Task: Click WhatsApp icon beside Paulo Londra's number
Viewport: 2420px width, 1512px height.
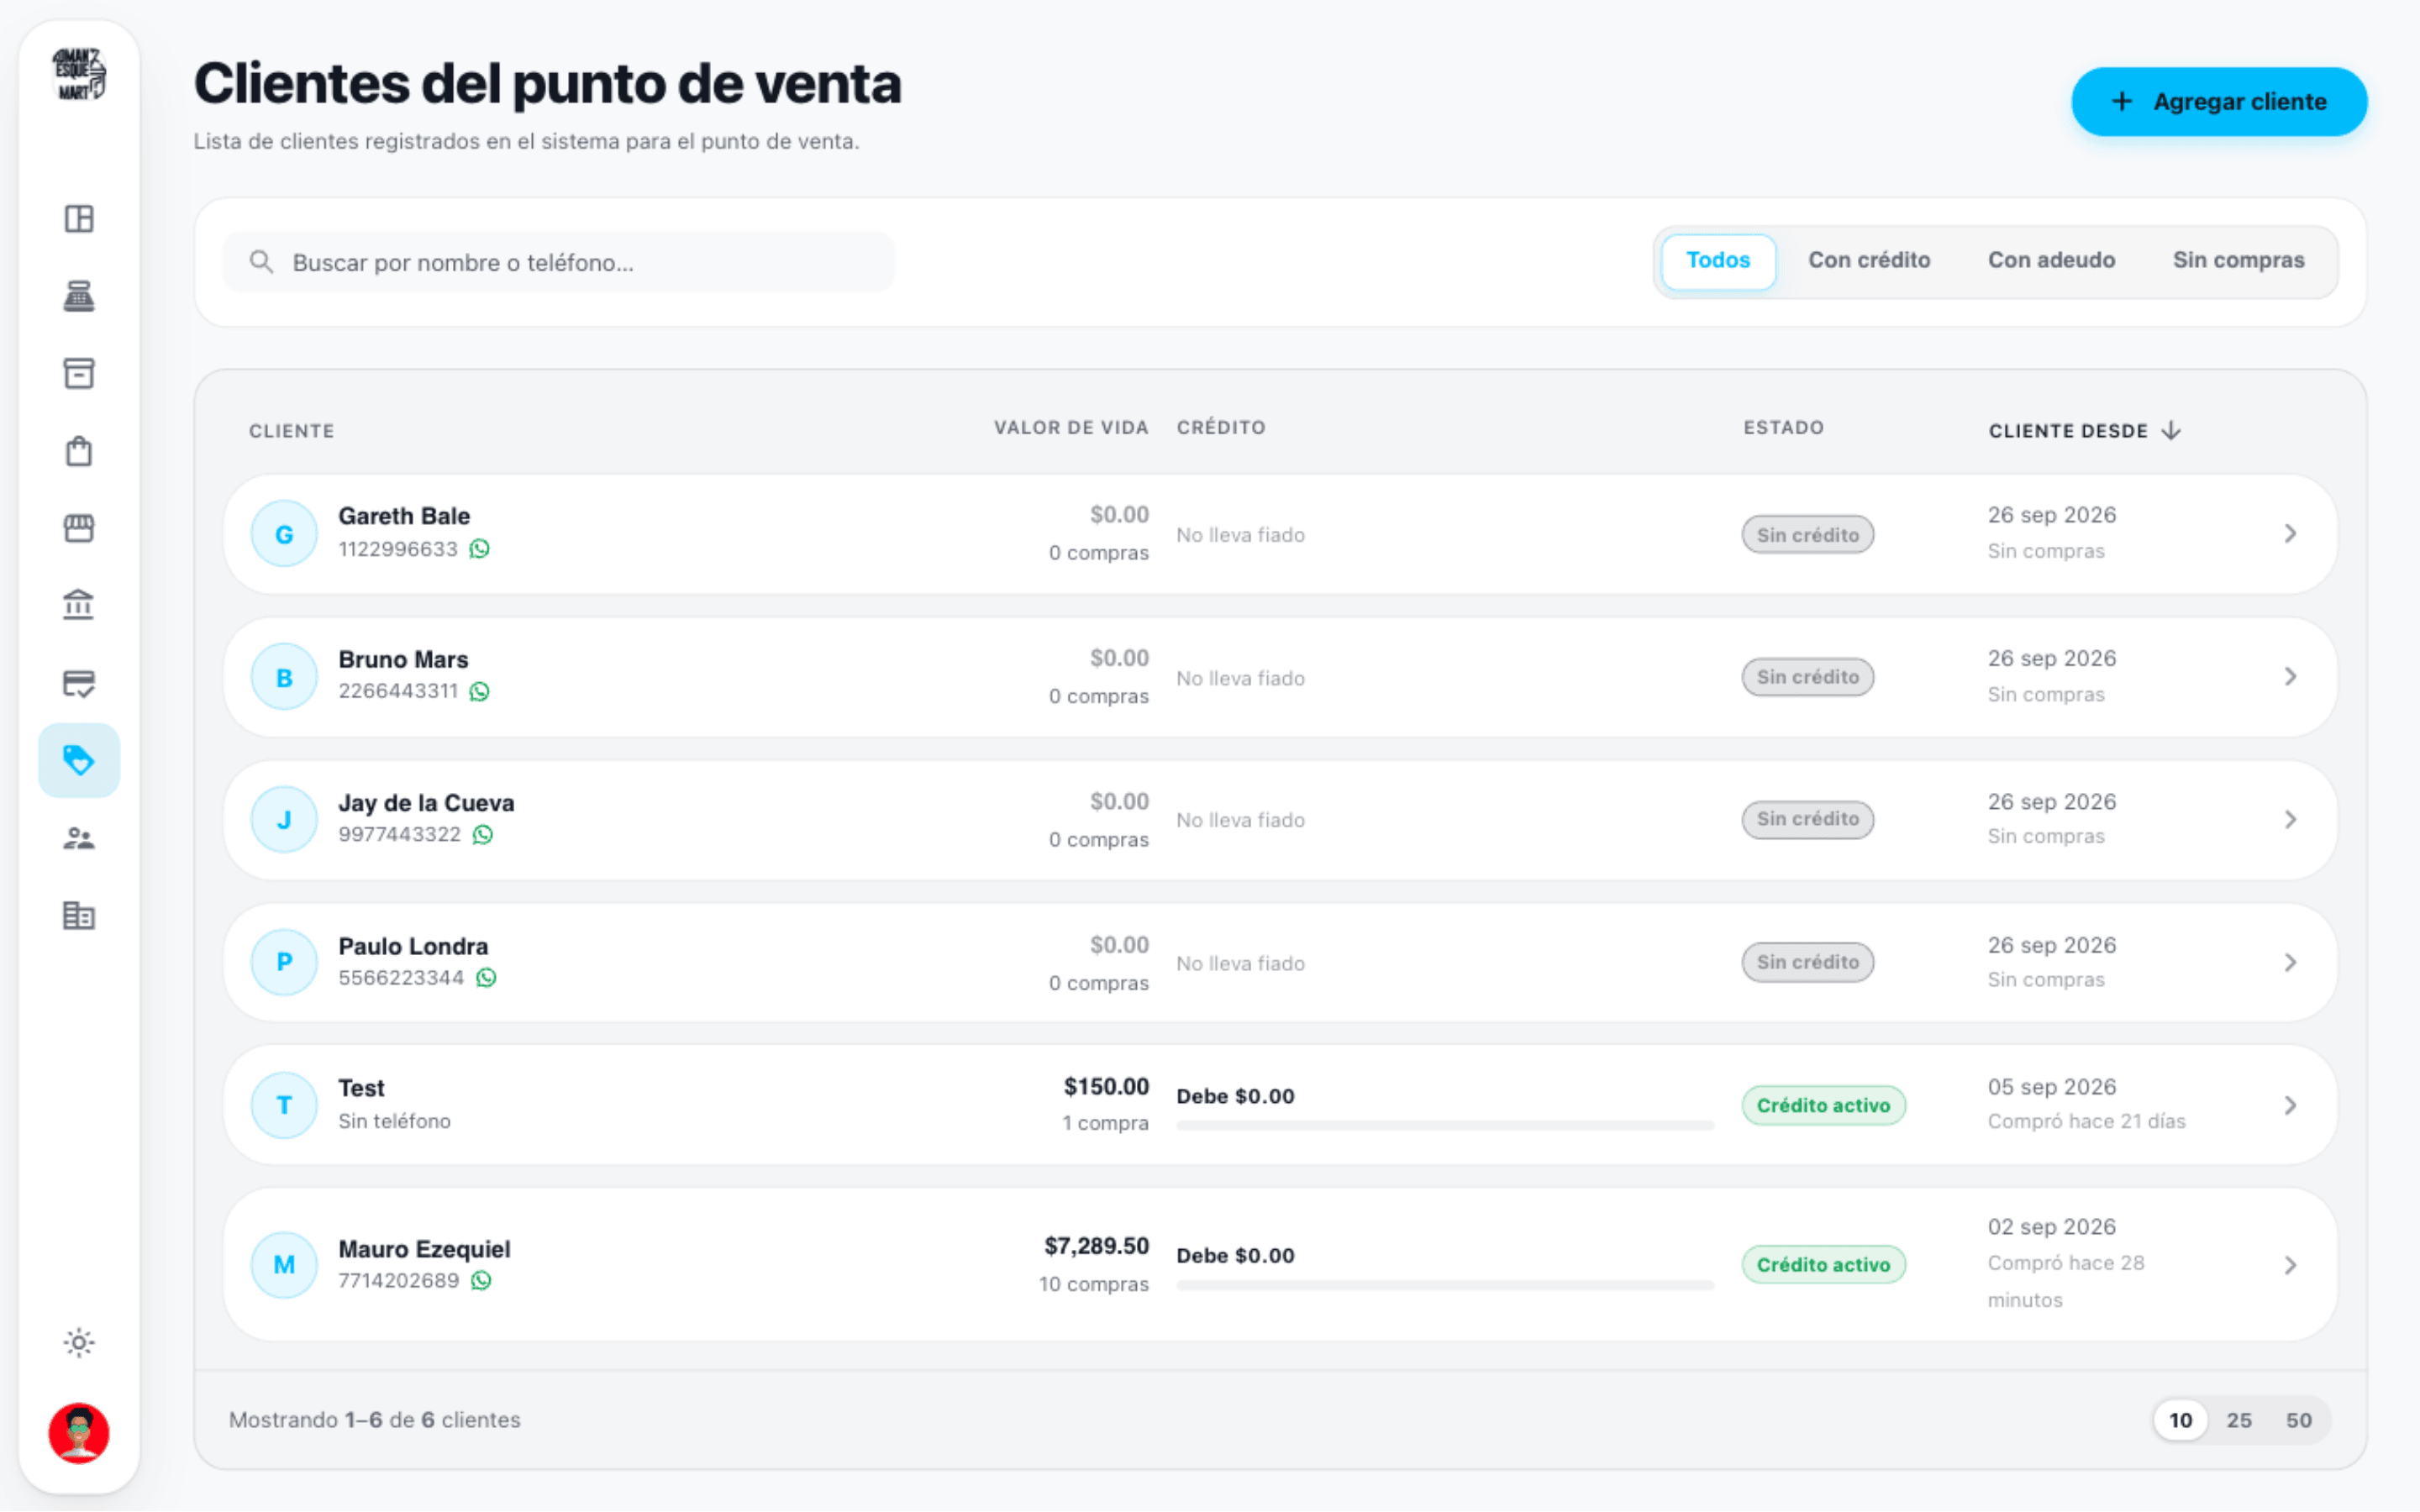Action: pyautogui.click(x=486, y=978)
